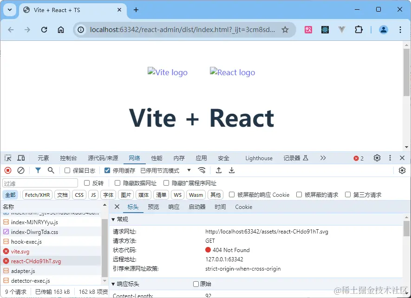Open the React Developer Tools extension icon
Image resolution: width=411 pixels, height=298 pixels.
325,30
